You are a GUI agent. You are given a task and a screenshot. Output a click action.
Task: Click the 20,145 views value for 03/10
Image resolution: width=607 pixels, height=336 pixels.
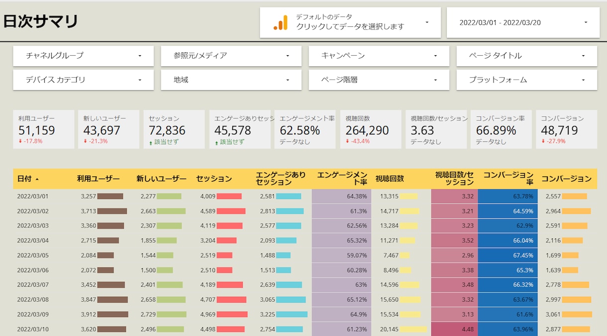pyautogui.click(x=389, y=329)
